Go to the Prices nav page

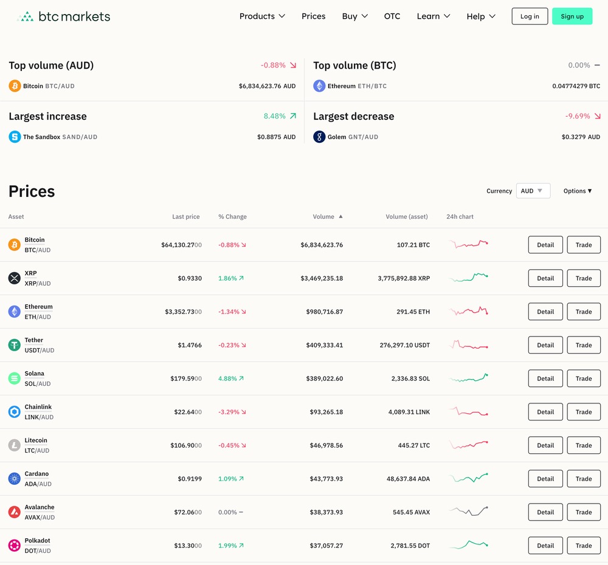[313, 16]
